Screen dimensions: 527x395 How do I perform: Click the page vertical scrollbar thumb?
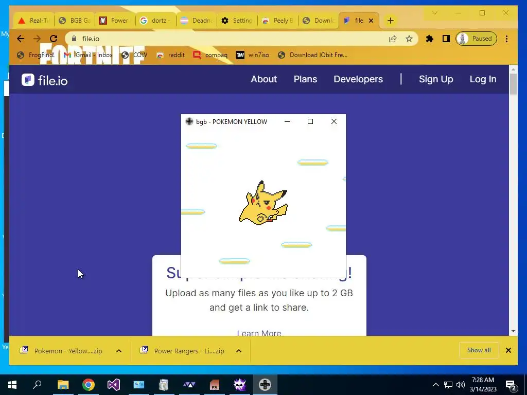click(513, 84)
